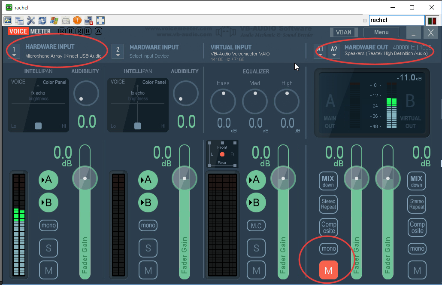Click Speakers (Realtek High Definition Audio) device

[x=386, y=53]
